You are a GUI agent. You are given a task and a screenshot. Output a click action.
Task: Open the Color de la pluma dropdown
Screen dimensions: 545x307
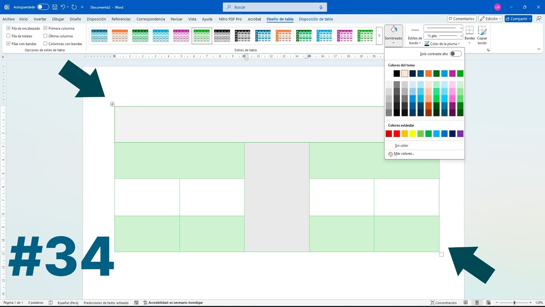point(442,43)
